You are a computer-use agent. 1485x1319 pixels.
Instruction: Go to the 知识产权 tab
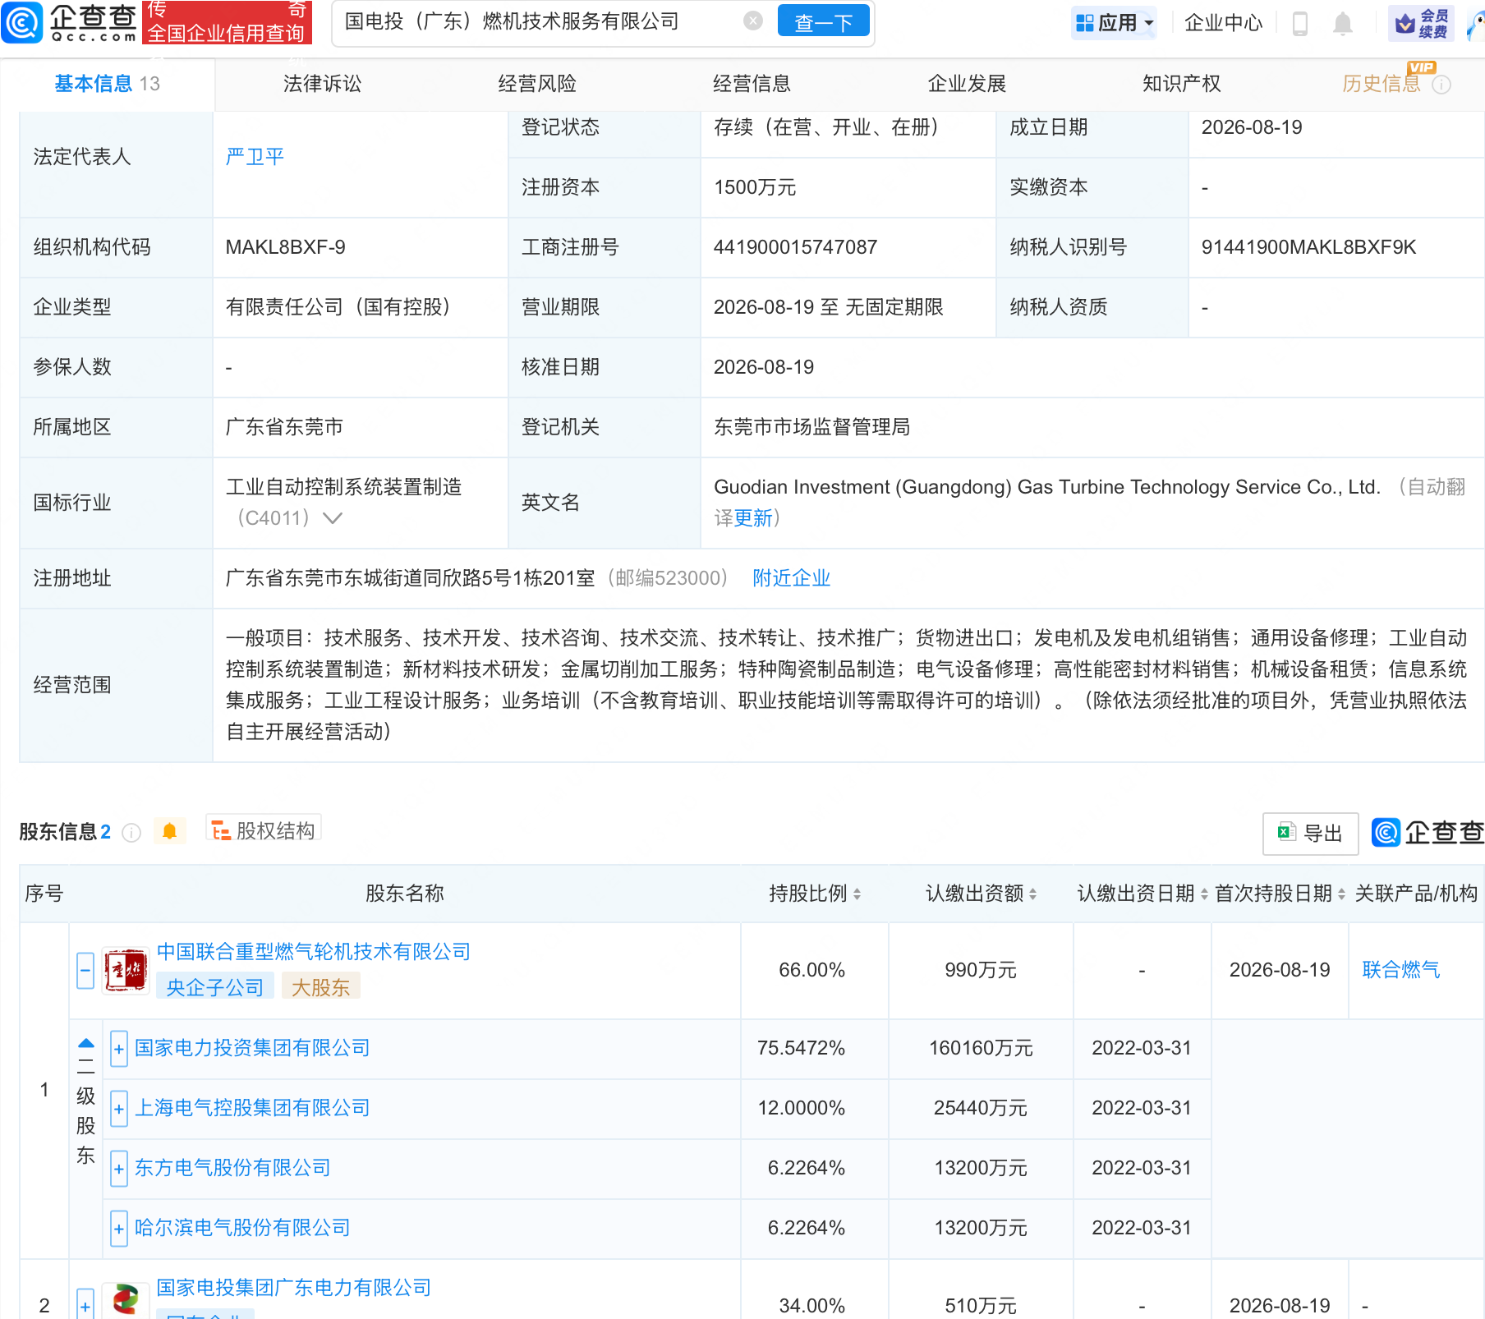tap(1182, 84)
